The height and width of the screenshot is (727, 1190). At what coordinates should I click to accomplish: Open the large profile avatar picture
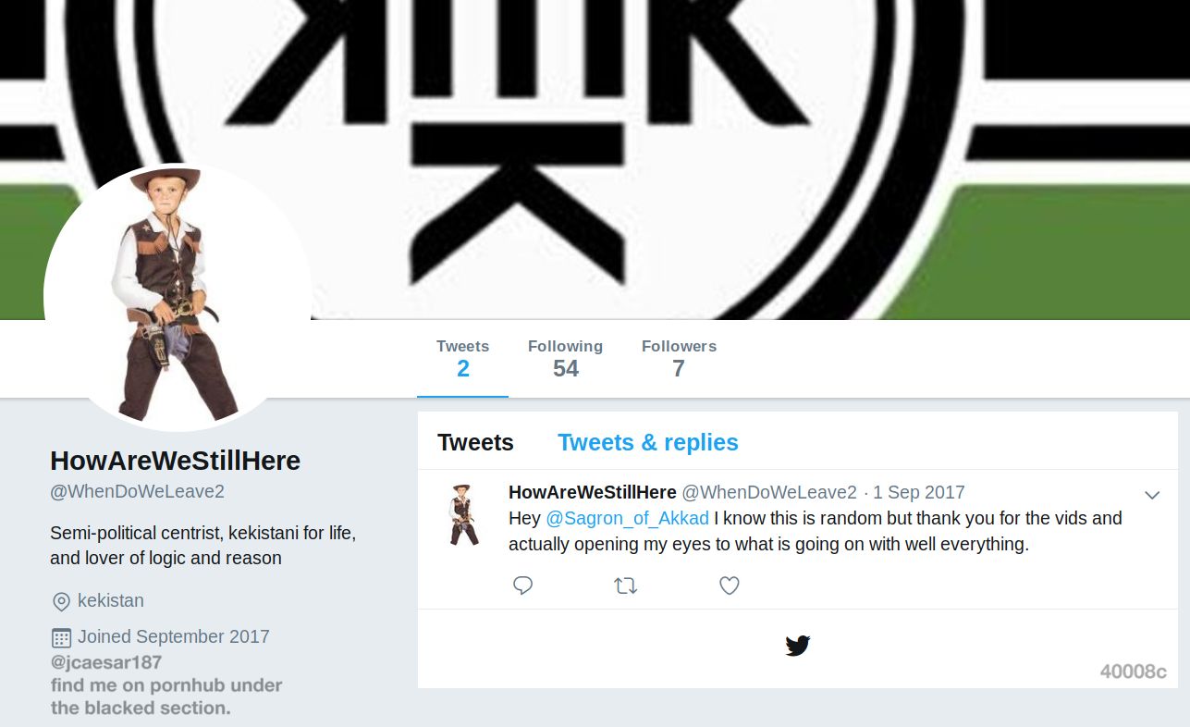[178, 298]
